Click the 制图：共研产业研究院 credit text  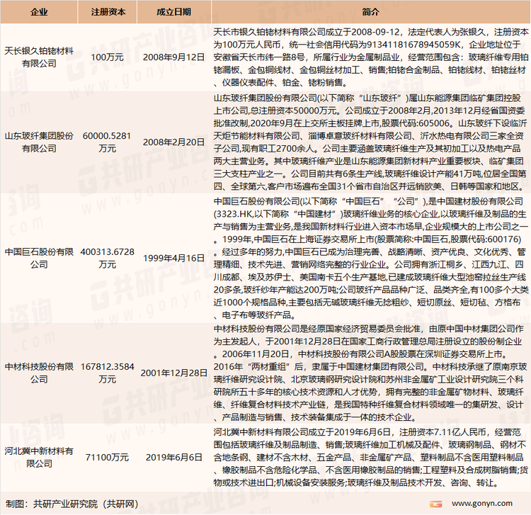coord(72,504)
